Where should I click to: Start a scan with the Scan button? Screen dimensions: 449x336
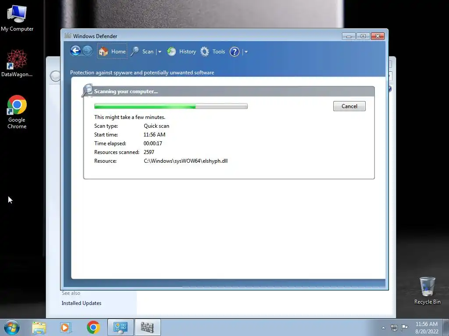(x=143, y=52)
